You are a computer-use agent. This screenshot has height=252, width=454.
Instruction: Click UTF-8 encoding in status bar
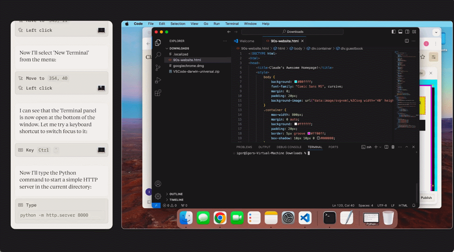pos(382,205)
